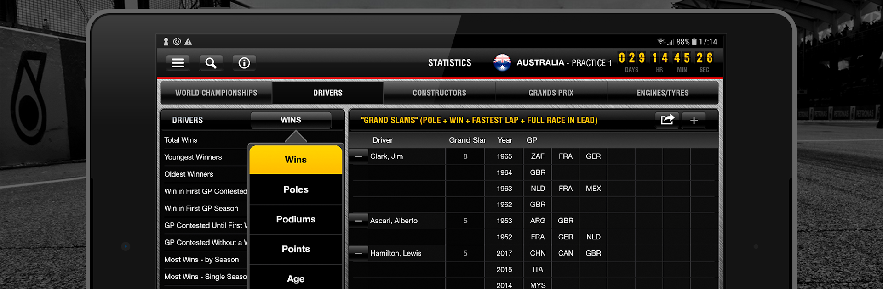This screenshot has width=883, height=289.
Task: Click the plus add button
Action: point(694,120)
